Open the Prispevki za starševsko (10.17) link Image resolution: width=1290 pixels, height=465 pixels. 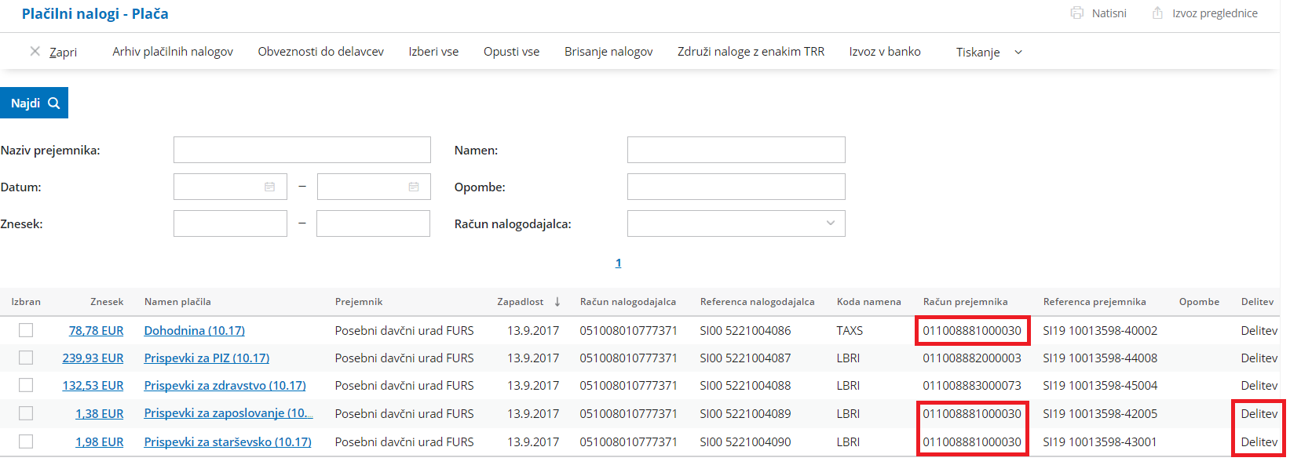pyautogui.click(x=228, y=441)
